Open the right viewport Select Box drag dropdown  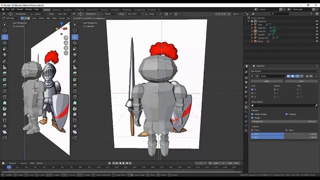[x=134, y=14]
